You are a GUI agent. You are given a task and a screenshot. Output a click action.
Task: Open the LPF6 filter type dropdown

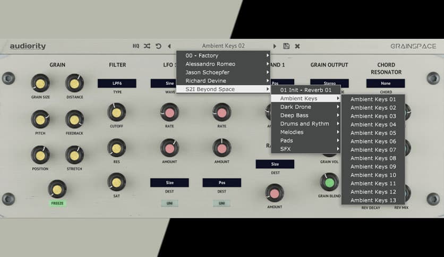point(117,83)
